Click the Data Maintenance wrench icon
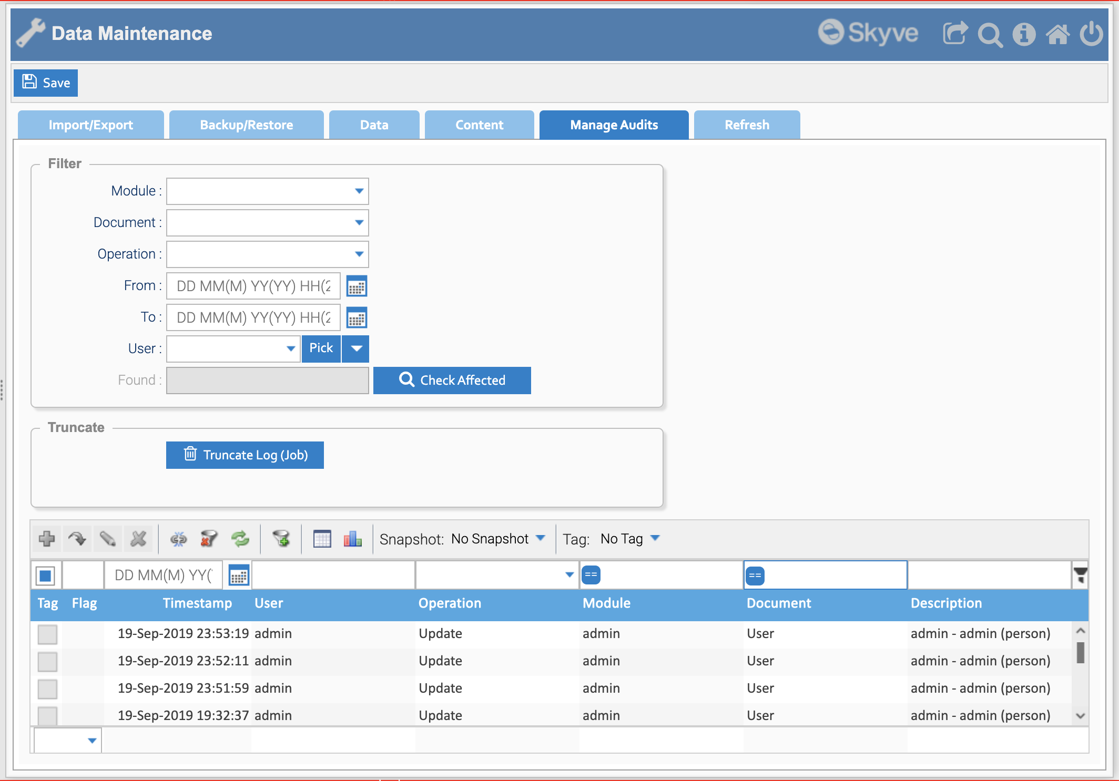Image resolution: width=1119 pixels, height=781 pixels. pyautogui.click(x=30, y=33)
